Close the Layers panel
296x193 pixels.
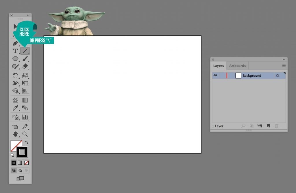click(213, 59)
